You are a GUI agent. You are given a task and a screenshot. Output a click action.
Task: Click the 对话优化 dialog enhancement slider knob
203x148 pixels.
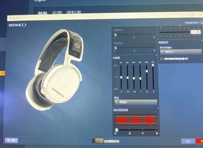coord(115,48)
